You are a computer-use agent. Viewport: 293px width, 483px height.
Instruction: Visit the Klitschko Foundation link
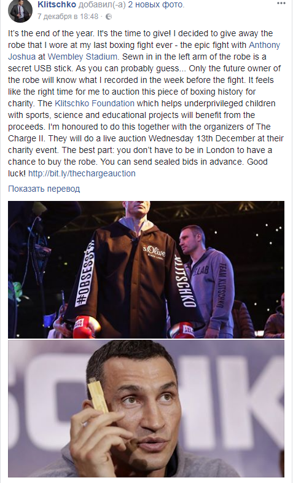coord(95,103)
